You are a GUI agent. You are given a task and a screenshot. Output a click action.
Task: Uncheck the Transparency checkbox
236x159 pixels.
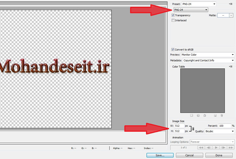[173, 15]
